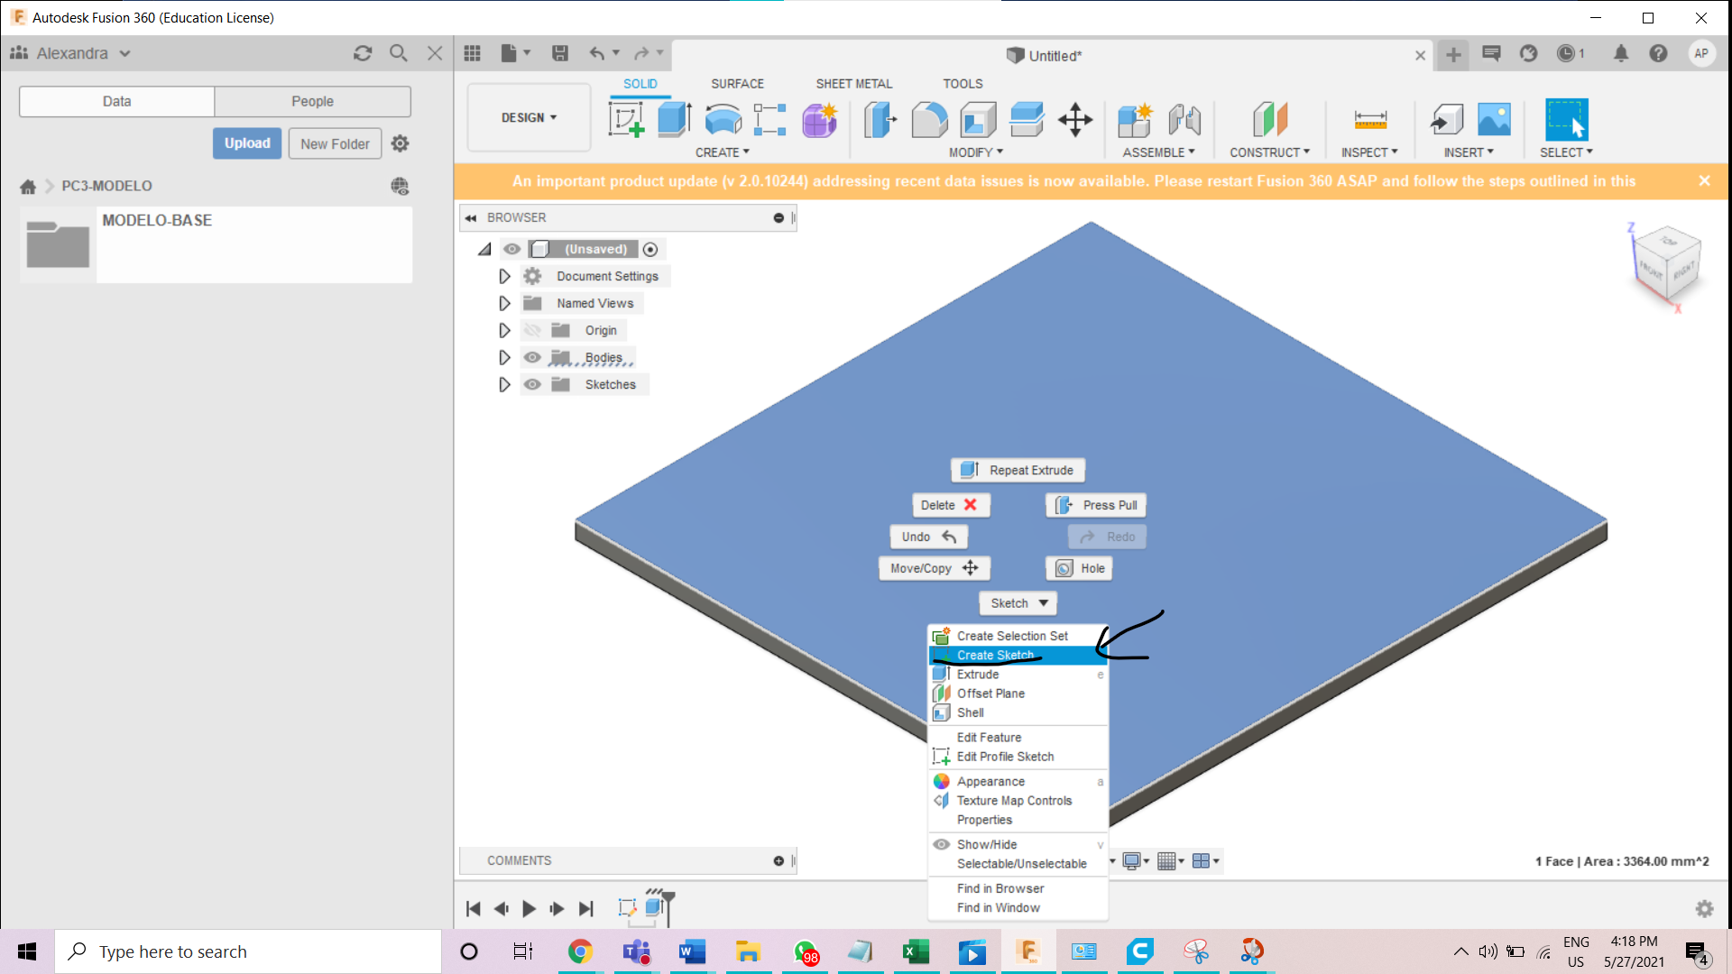This screenshot has height=974, width=1732.
Task: Open Excel from the Windows taskbar
Action: 916,951
